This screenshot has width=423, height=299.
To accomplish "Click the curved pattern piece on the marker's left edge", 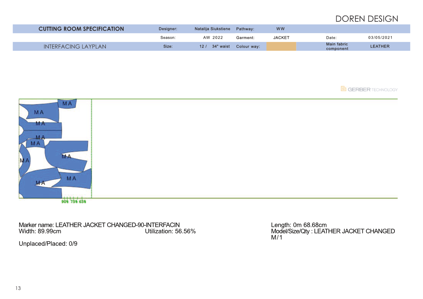I will pyautogui.click(x=24, y=160).
